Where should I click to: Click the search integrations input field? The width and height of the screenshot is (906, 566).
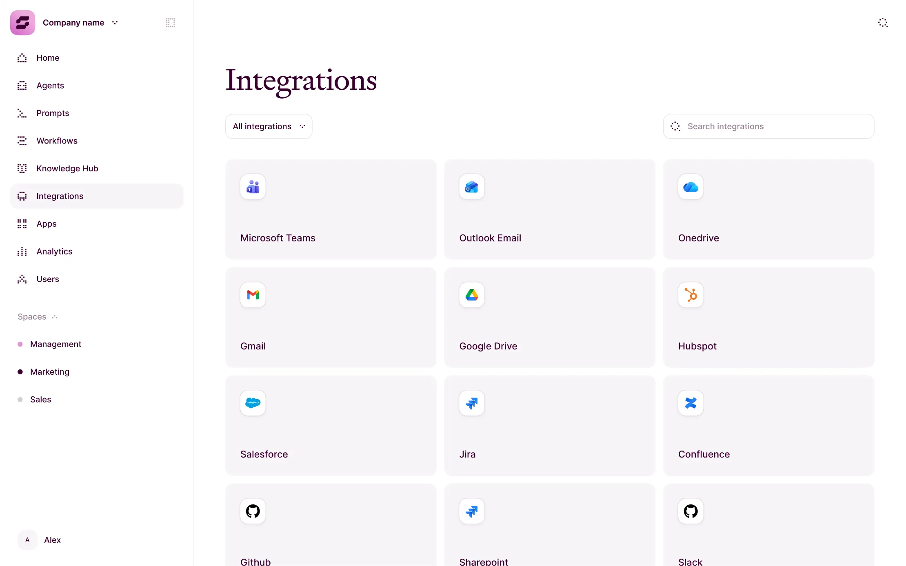(768, 126)
